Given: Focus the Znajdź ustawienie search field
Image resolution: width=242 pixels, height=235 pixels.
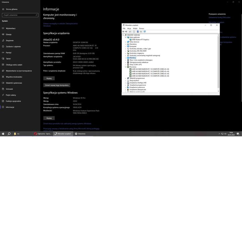Looking at the screenshot, I should (x=20, y=15).
